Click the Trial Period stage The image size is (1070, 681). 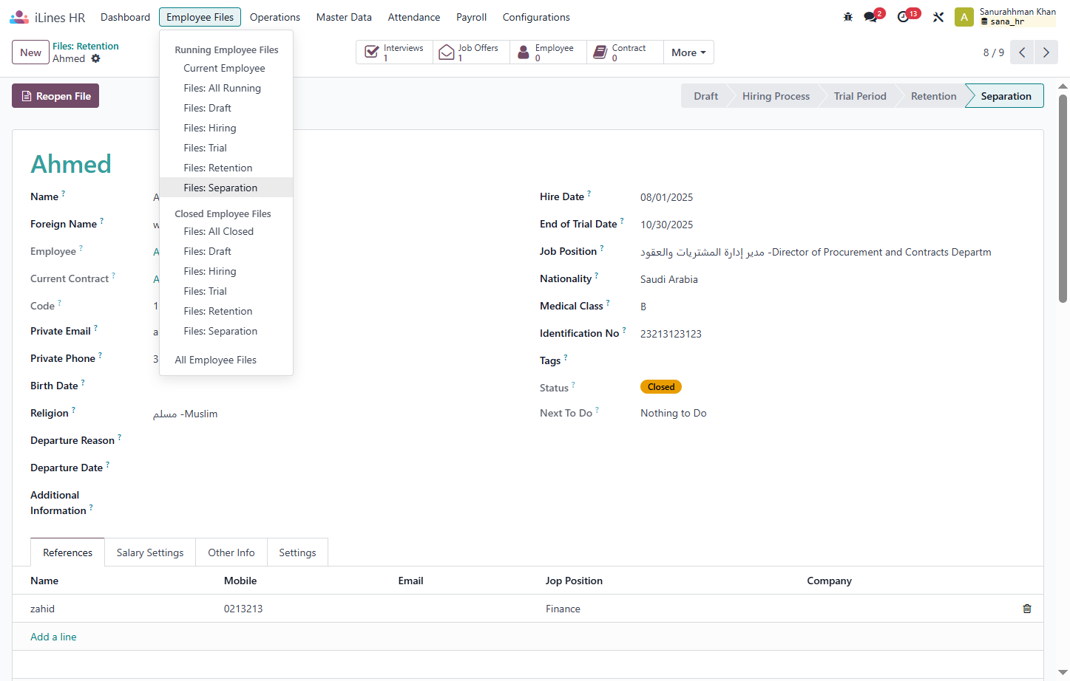(x=860, y=96)
